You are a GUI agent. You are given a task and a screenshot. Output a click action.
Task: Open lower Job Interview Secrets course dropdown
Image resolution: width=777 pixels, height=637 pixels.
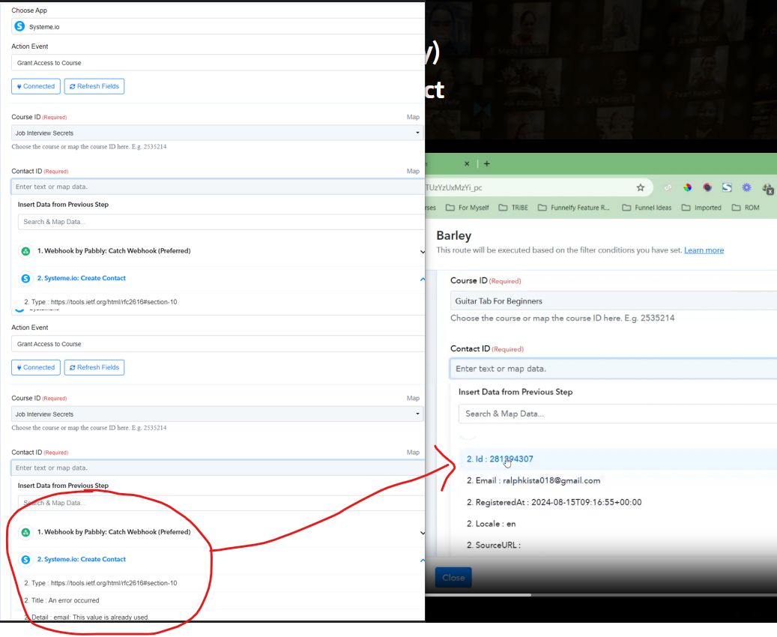pyautogui.click(x=217, y=414)
